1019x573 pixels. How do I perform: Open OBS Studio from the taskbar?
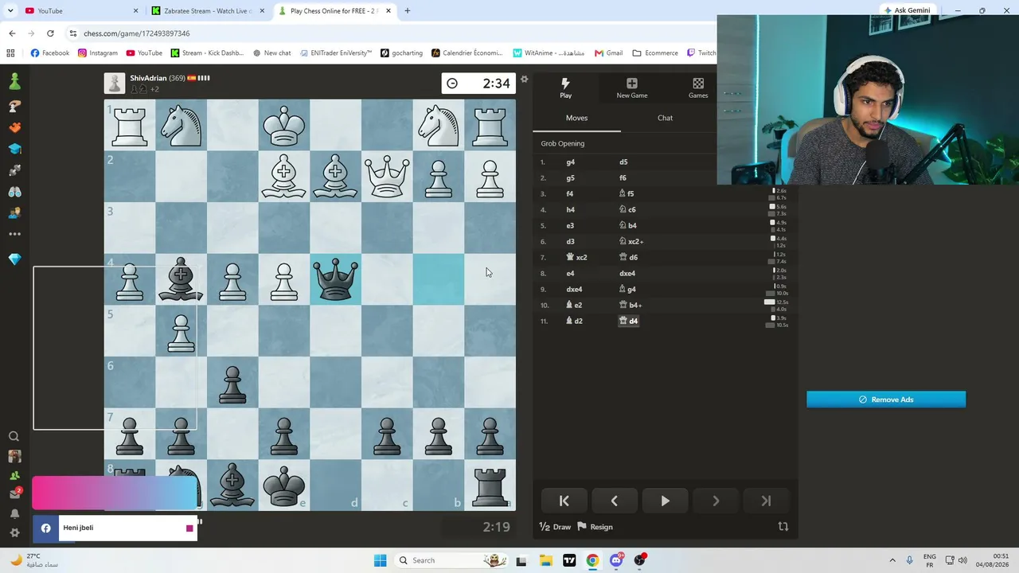[x=640, y=560]
